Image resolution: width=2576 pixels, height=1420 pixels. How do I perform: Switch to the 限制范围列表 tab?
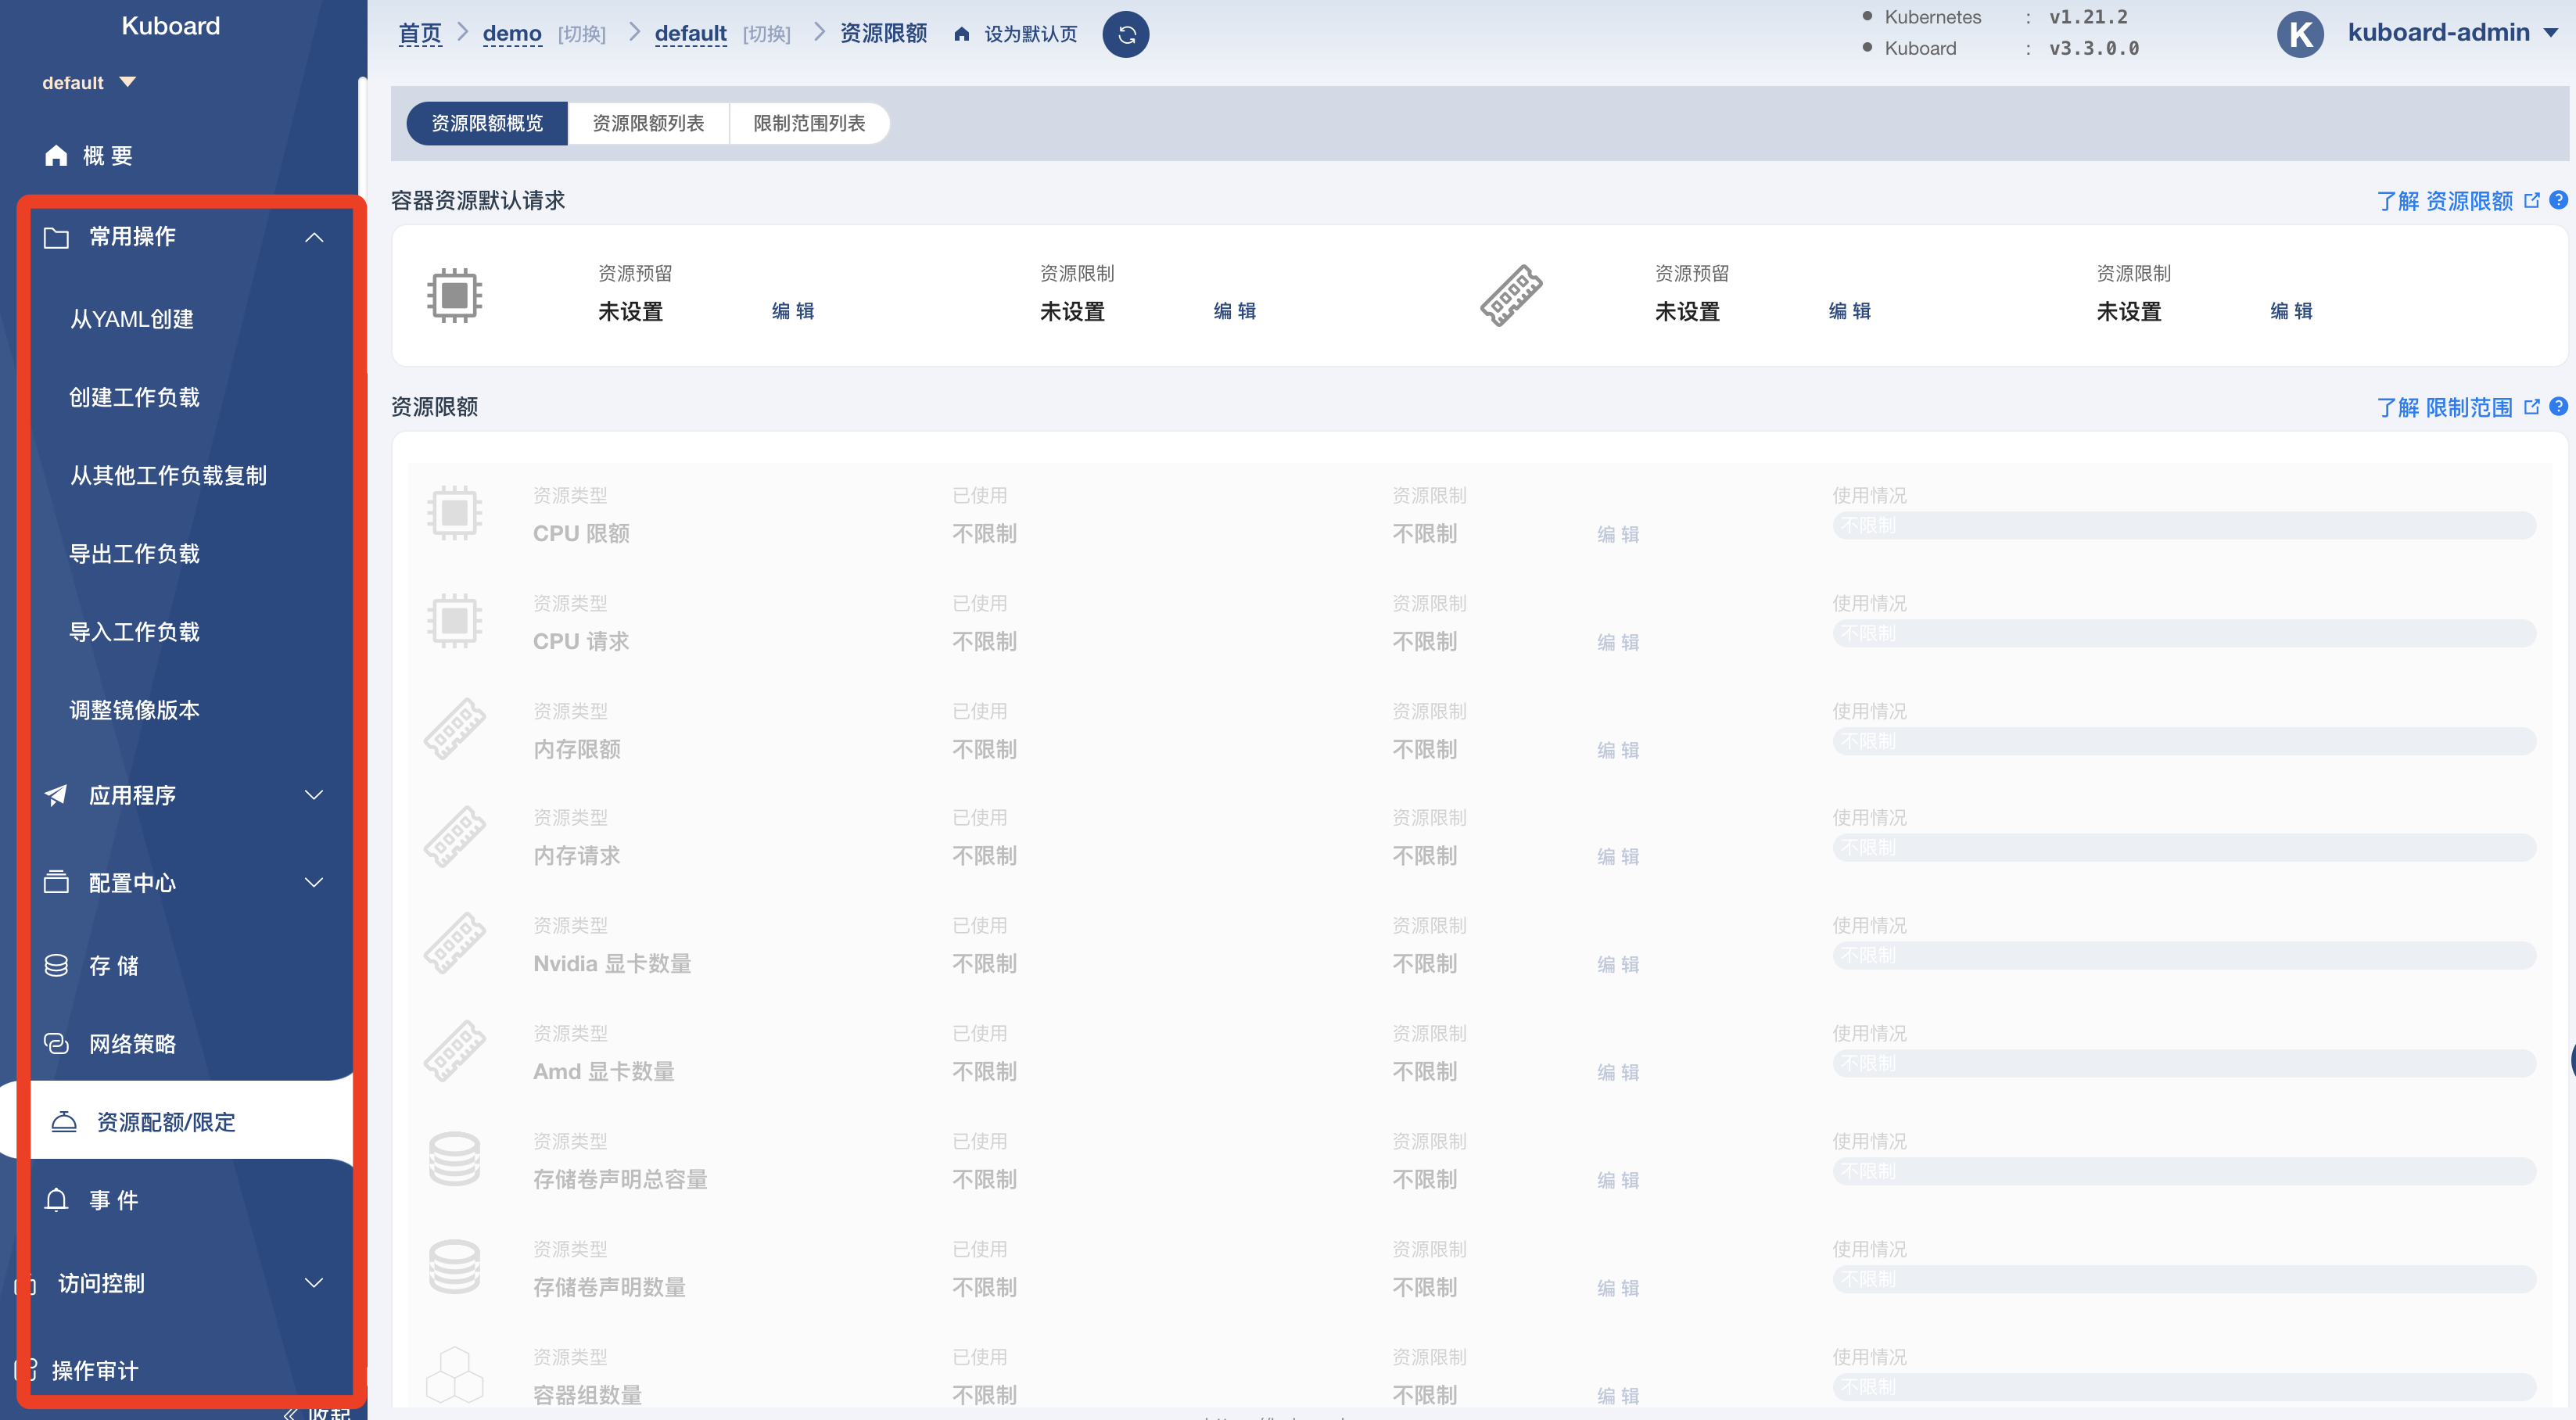pyautogui.click(x=809, y=123)
